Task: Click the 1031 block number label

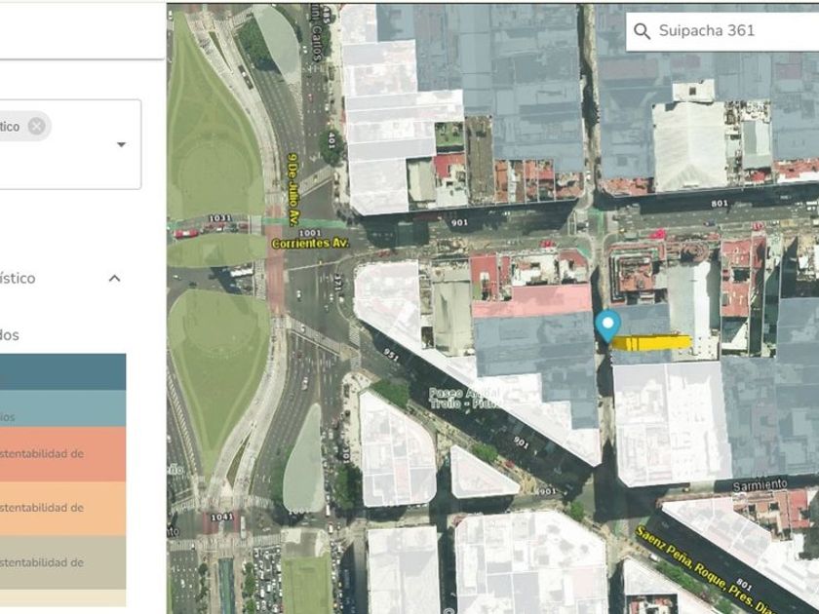Action: pos(220,218)
